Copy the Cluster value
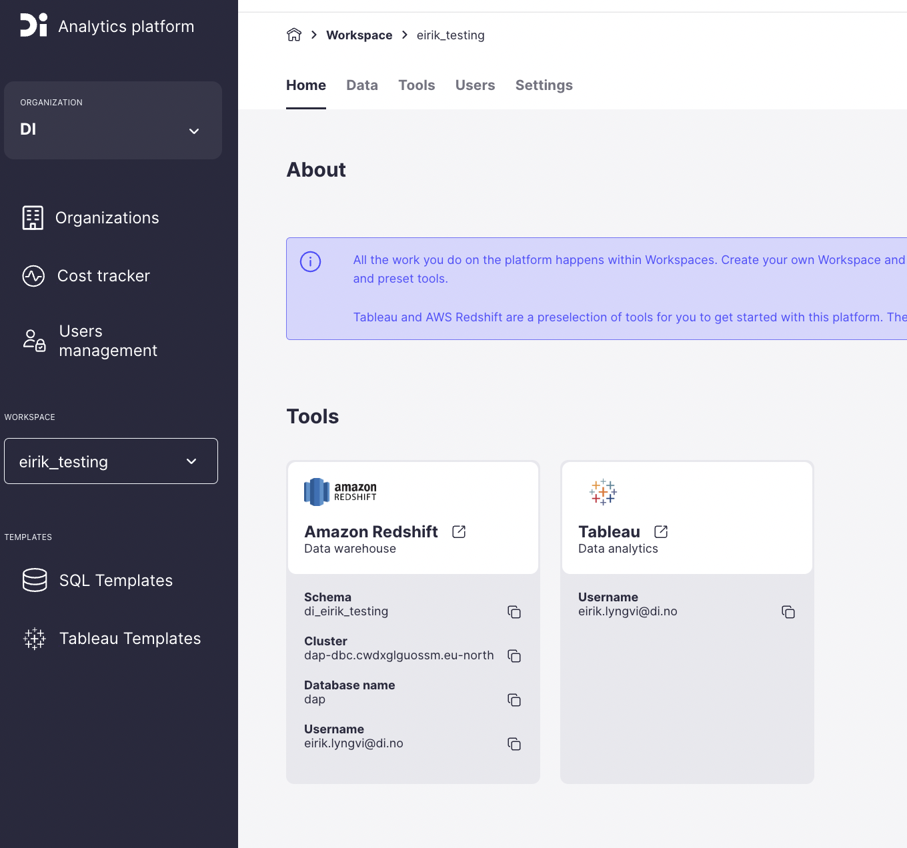This screenshot has width=907, height=848. pos(514,656)
